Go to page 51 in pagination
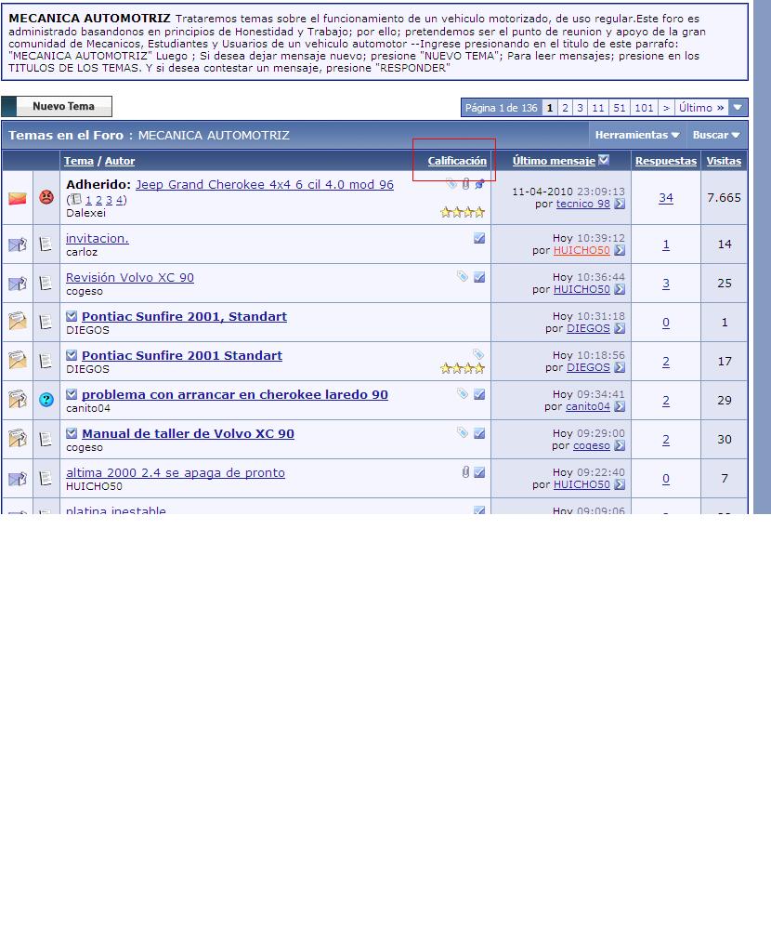The width and height of the screenshot is (771, 952). (x=620, y=108)
